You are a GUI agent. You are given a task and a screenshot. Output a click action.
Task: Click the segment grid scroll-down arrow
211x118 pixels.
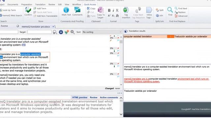click(121, 85)
